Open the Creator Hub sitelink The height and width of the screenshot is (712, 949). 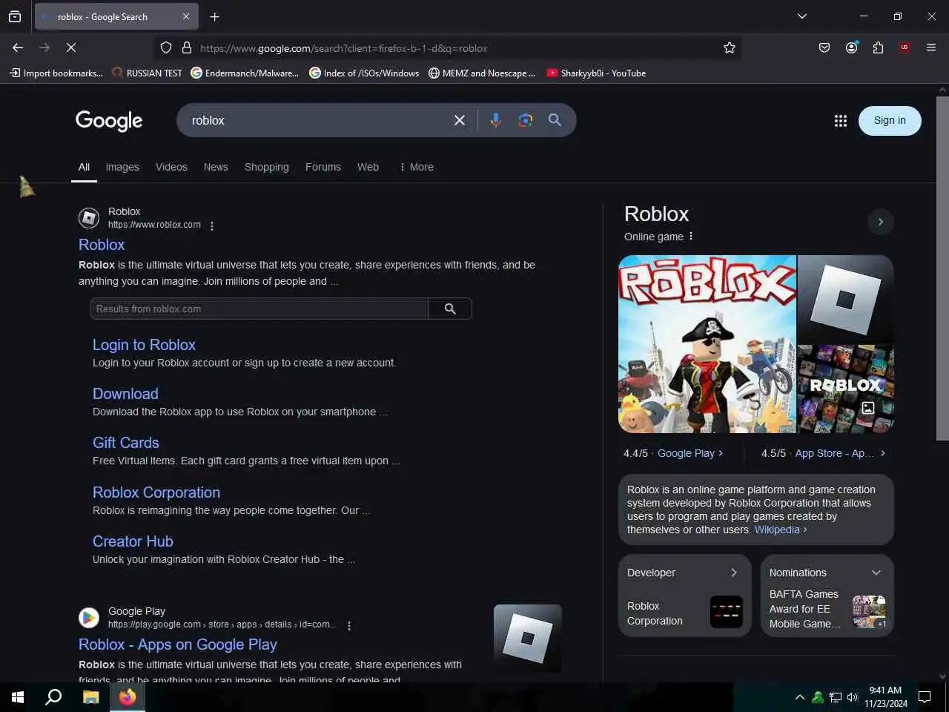point(133,541)
